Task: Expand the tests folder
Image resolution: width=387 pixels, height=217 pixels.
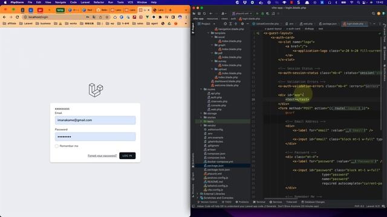Action: (201, 122)
